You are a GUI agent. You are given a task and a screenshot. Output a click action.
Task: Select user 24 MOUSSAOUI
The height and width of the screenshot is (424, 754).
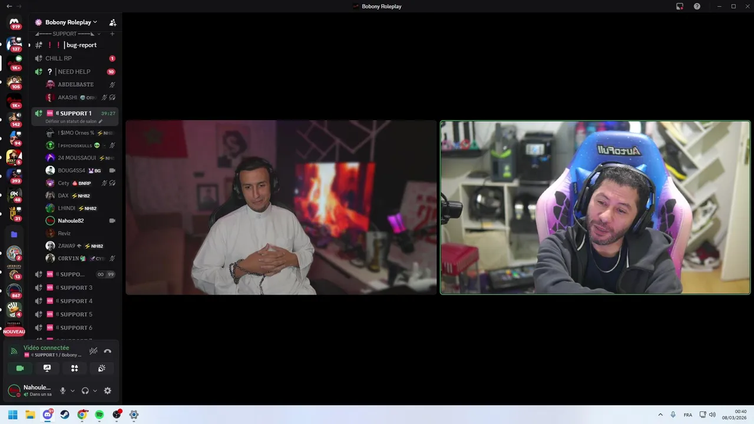[81, 158]
